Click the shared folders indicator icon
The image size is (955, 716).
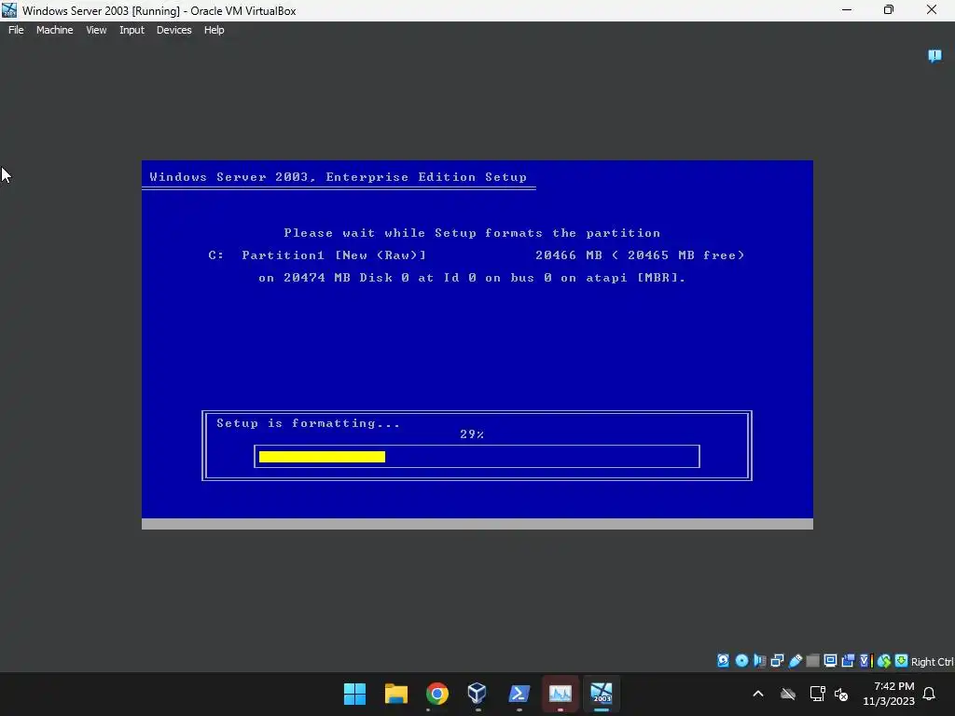812,661
